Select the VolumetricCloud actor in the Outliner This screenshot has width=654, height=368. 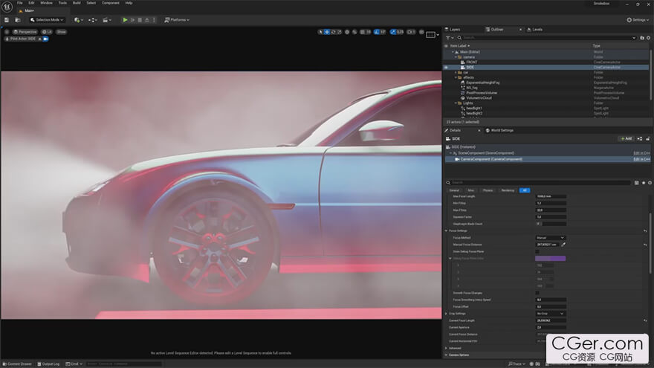pos(479,98)
